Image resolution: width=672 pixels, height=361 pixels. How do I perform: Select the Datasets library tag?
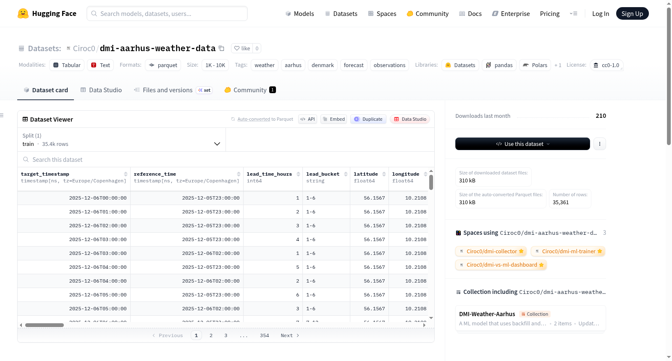coord(460,65)
